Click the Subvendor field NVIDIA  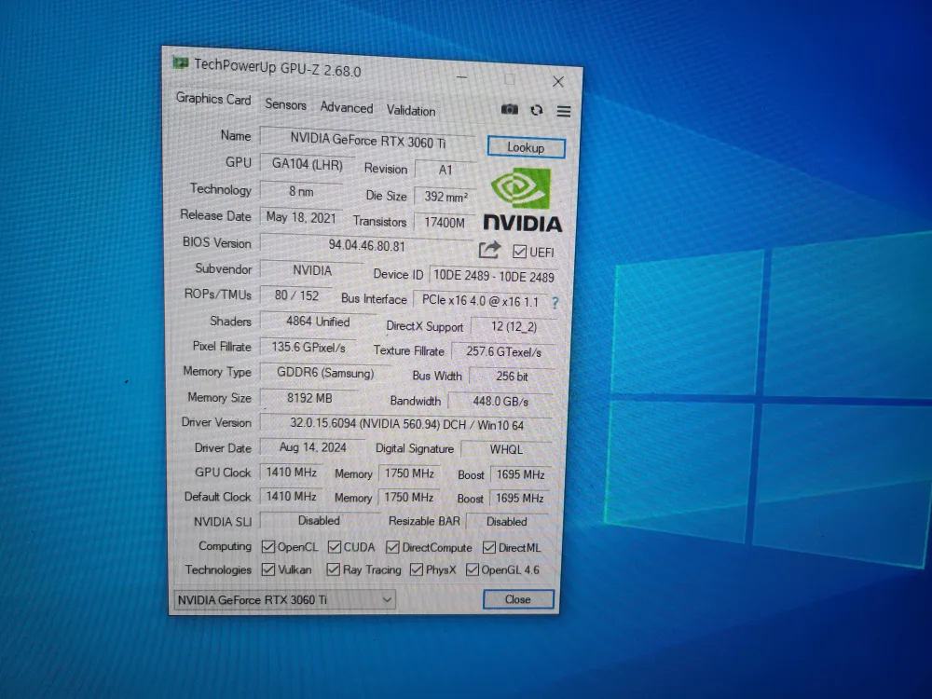click(312, 270)
